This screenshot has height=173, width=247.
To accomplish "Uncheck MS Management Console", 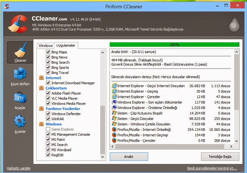I will pos(48,134).
